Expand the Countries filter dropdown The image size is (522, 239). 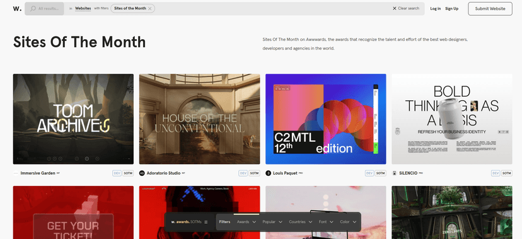tap(301, 222)
